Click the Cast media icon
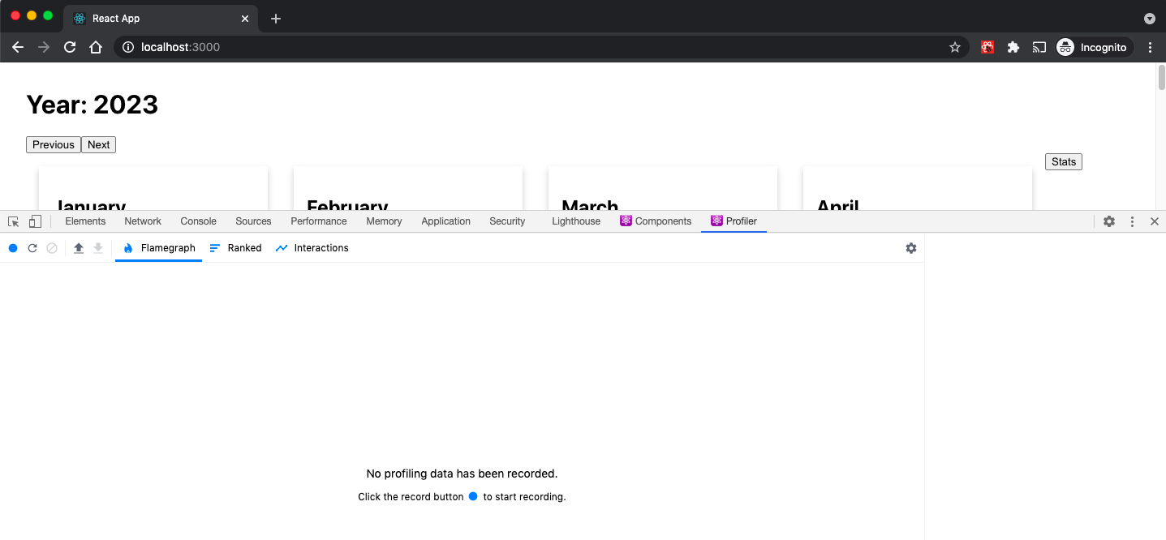Image resolution: width=1166 pixels, height=540 pixels. [x=1039, y=47]
